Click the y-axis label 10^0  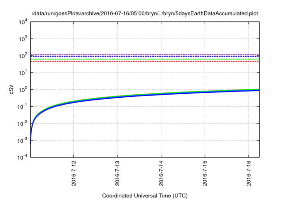click(23, 90)
